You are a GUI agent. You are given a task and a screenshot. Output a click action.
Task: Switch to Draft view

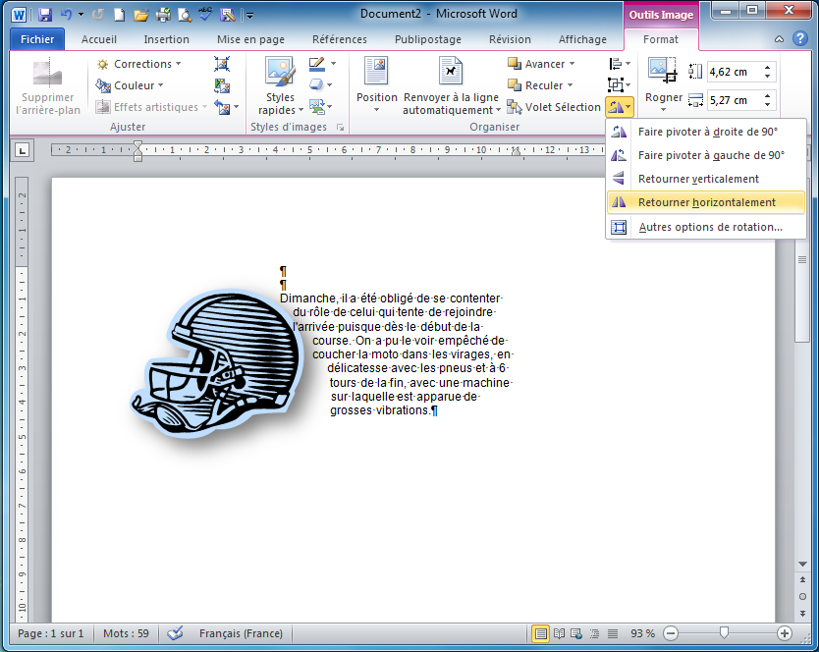pos(612,633)
